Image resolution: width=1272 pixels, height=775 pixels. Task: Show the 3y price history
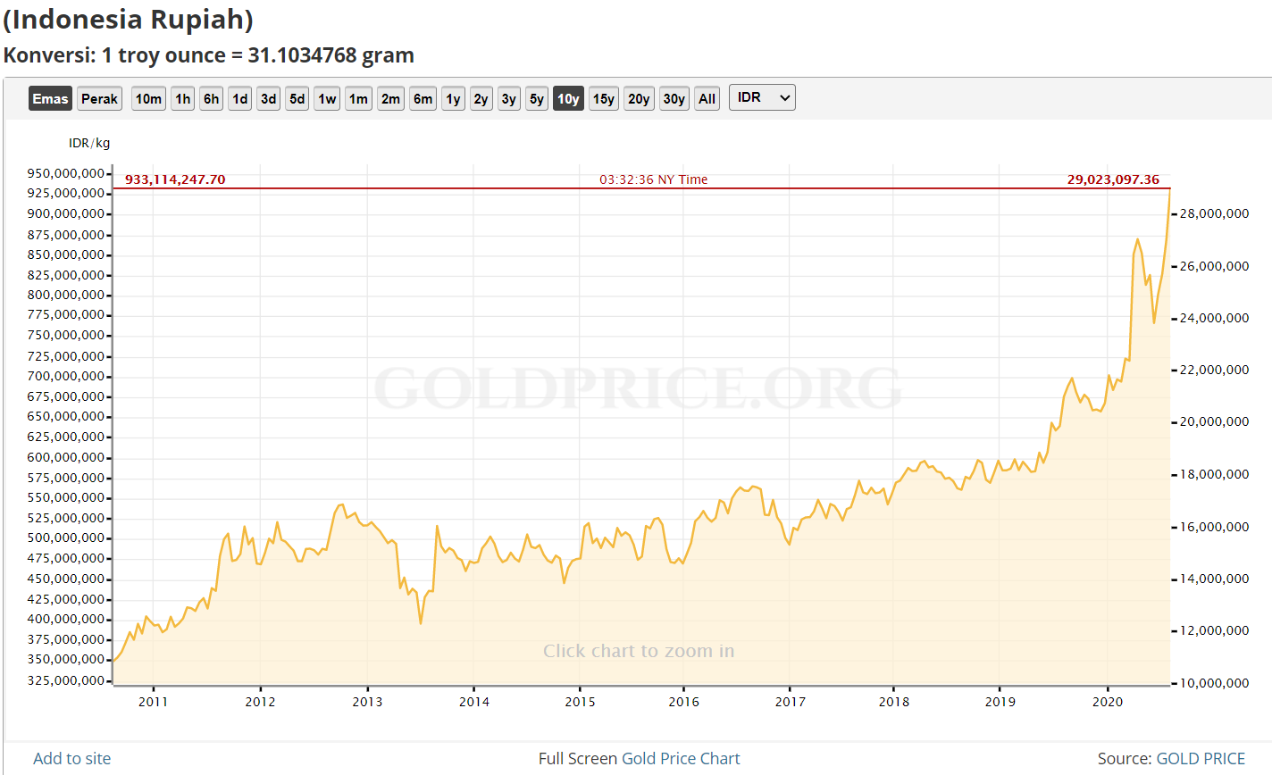tap(508, 99)
